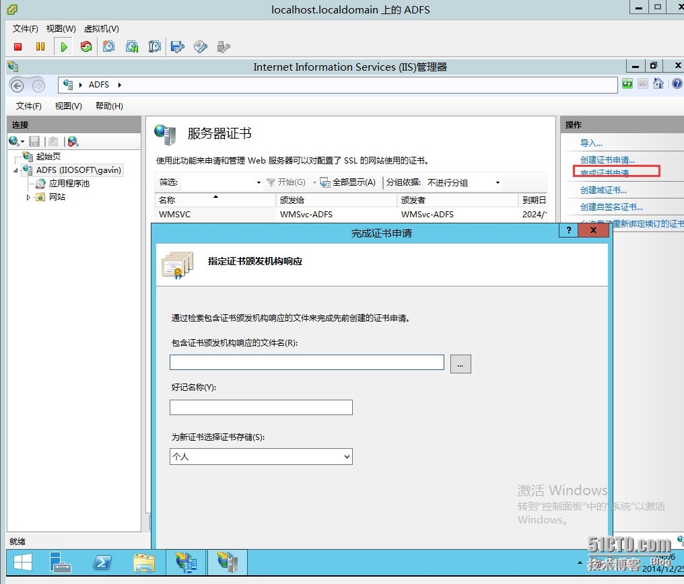Pause the virtual machine with the orange icon
The width and height of the screenshot is (684, 584).
point(40,46)
